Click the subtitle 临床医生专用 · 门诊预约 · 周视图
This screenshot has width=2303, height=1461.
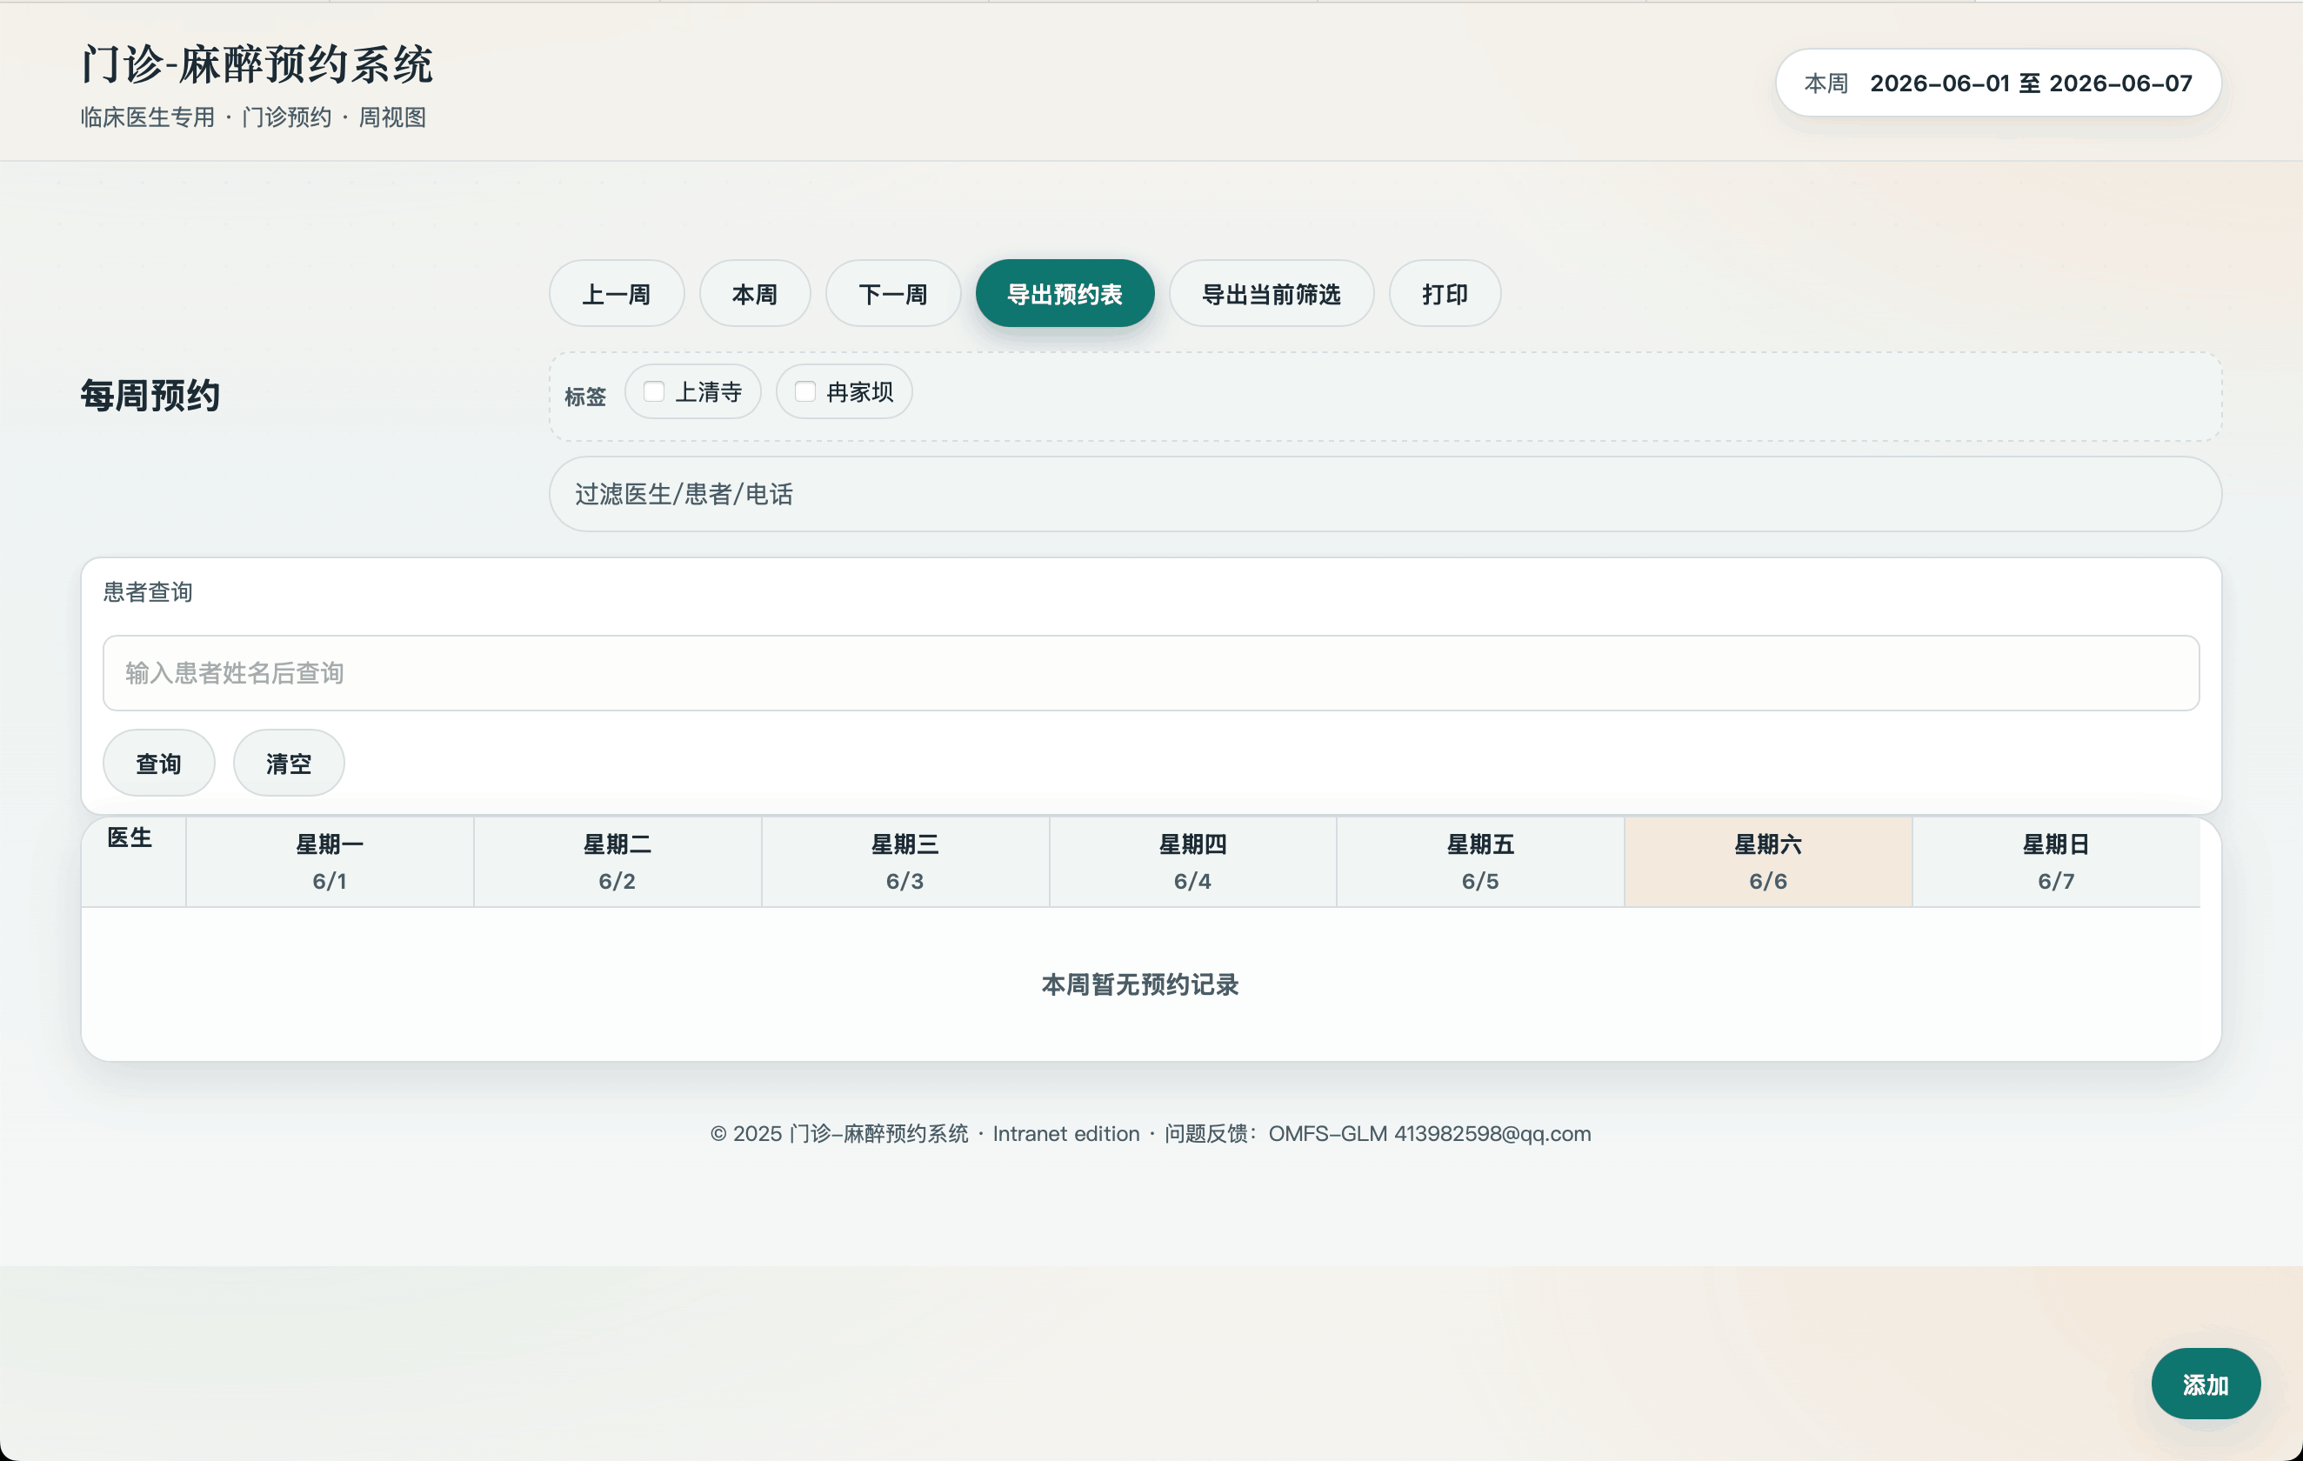[253, 117]
